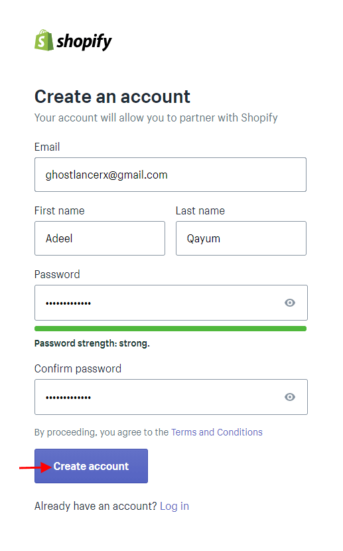This screenshot has height=551, width=343.
Task: Click the Last name label
Action: click(200, 210)
